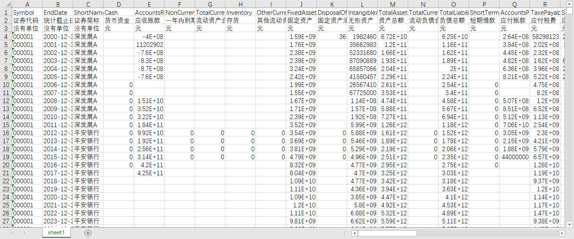This screenshot has width=574, height=239.
Task: Select row 19 header
Action: pos(6,157)
